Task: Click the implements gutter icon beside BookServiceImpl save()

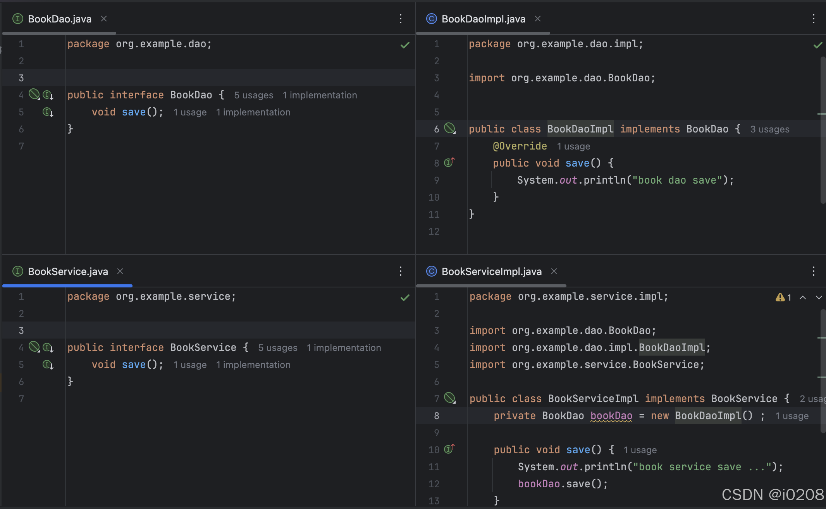Action: pos(449,449)
